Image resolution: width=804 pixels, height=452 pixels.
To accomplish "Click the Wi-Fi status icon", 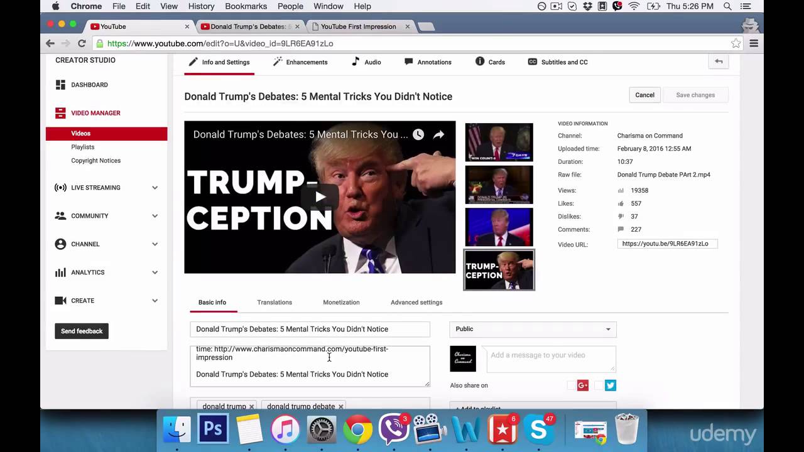I will [x=633, y=6].
